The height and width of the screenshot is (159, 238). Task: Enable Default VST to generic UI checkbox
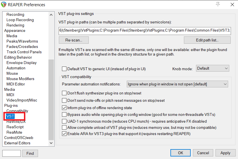(64, 69)
